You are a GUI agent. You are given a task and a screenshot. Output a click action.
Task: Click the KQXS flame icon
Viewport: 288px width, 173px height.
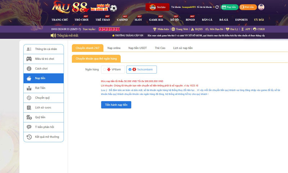[192, 29]
